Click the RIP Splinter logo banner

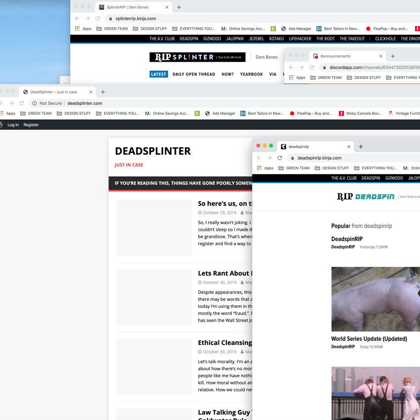(198, 57)
